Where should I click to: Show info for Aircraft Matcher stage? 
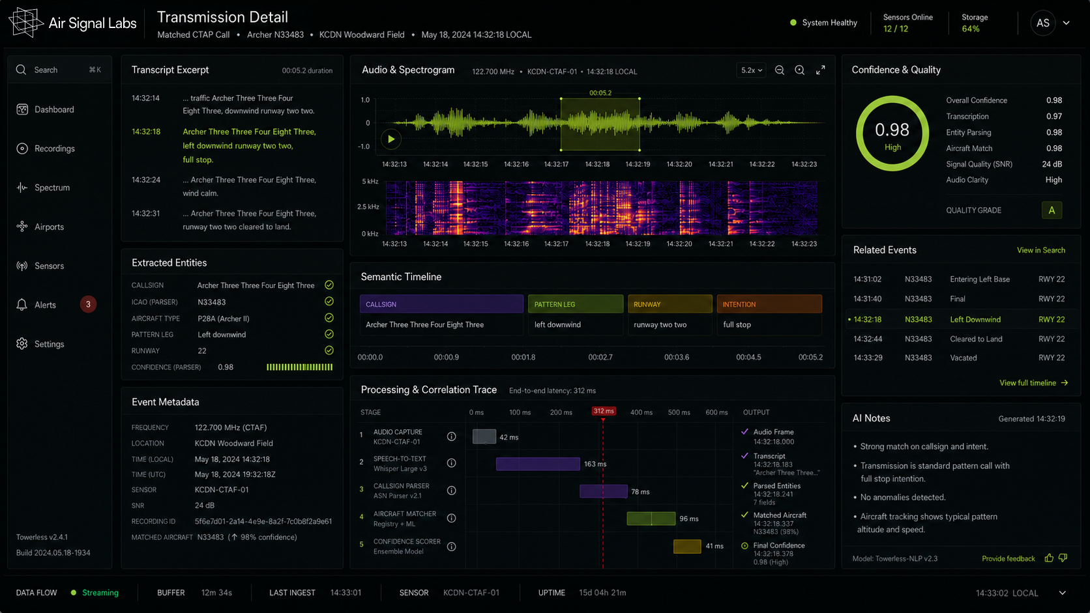(x=451, y=519)
